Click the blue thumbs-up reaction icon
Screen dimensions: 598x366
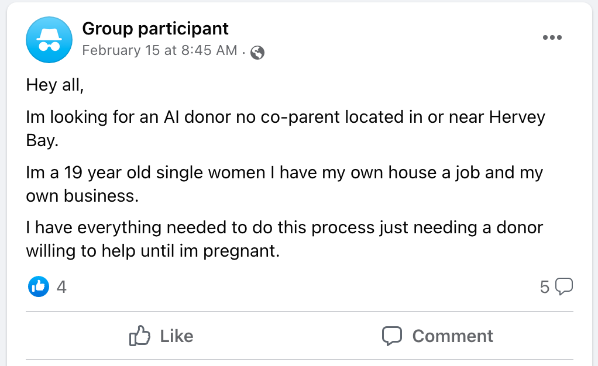coord(39,286)
